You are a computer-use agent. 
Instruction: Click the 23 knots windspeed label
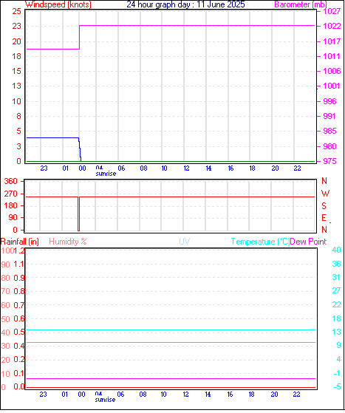[16, 26]
